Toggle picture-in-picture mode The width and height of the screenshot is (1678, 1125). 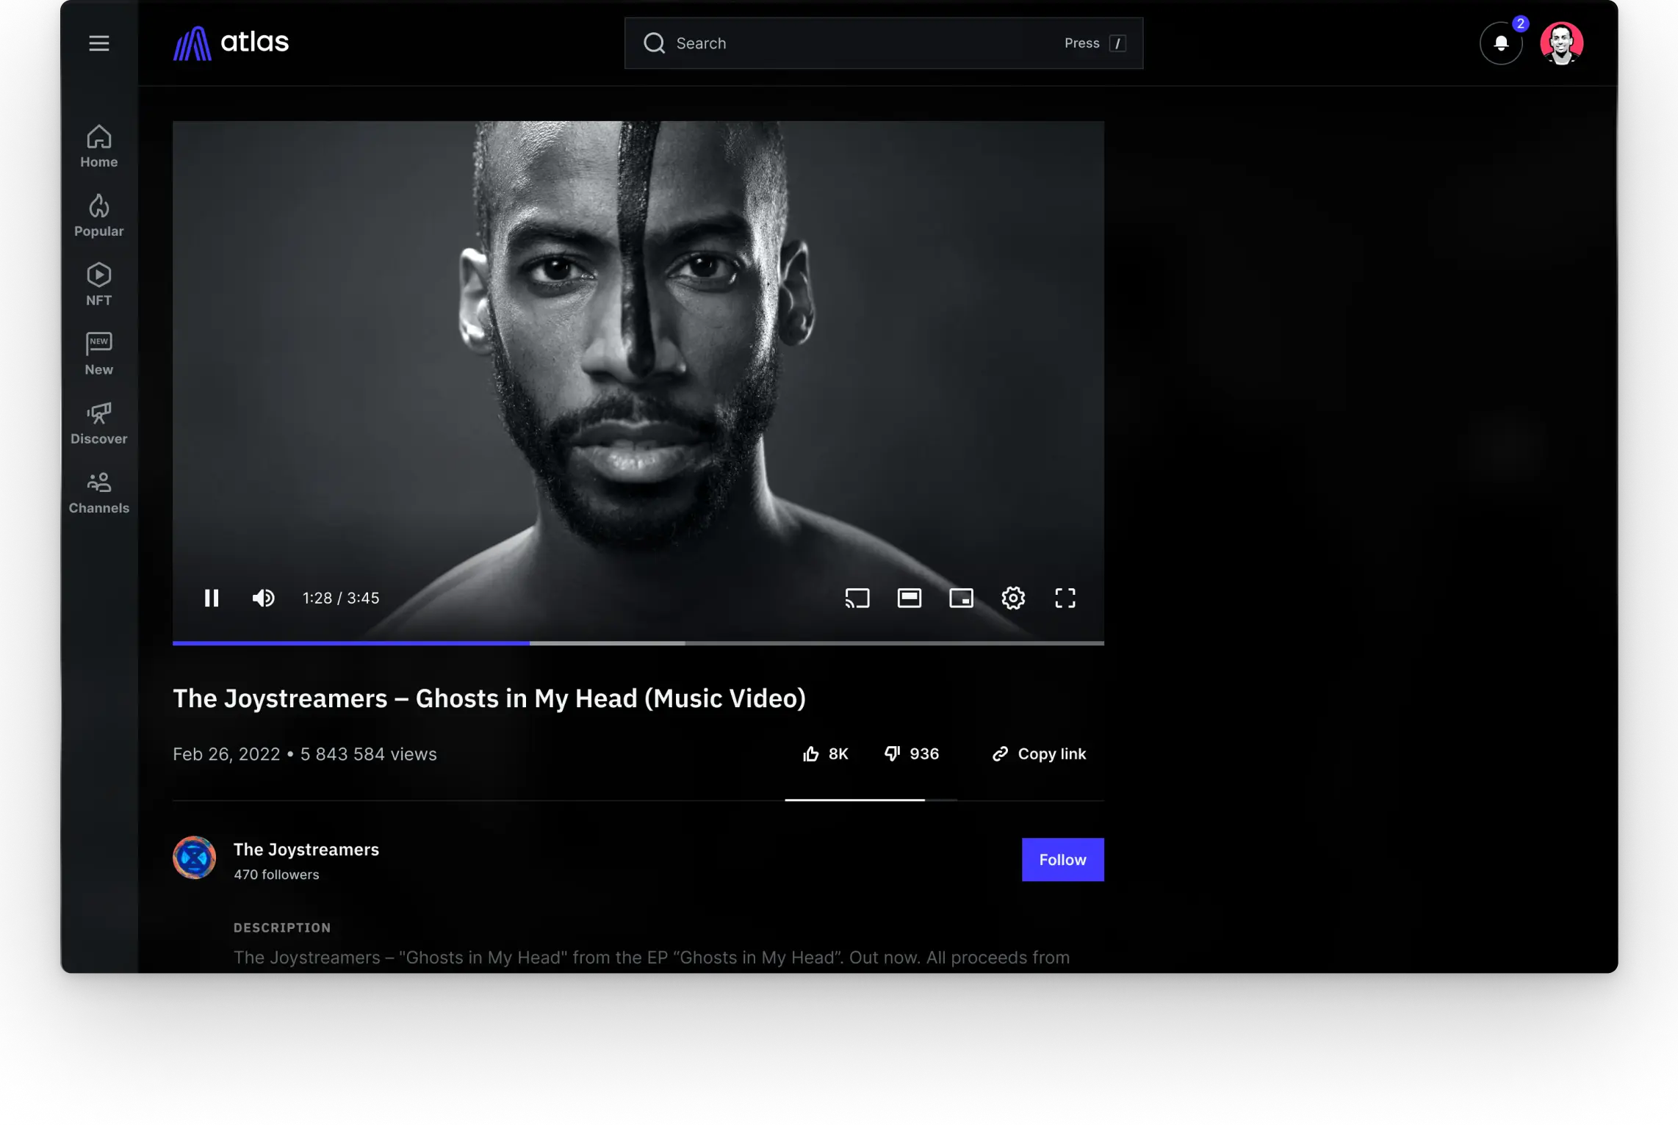click(x=961, y=598)
